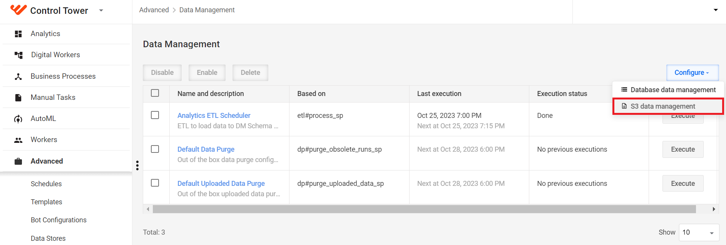Viewport: 726px width, 245px height.
Task: Click the Data Management breadcrumb
Action: [207, 10]
